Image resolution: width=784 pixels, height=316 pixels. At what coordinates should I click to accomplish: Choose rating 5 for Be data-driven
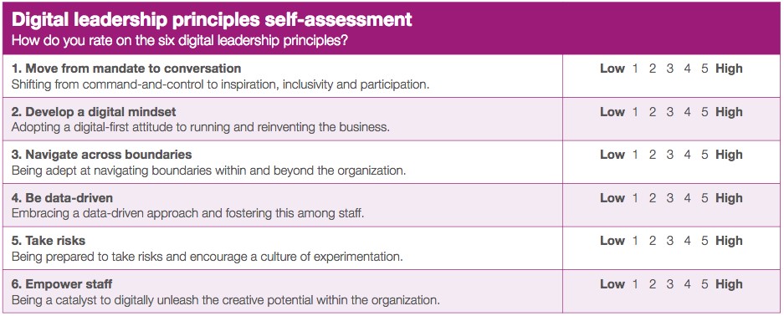click(x=705, y=198)
